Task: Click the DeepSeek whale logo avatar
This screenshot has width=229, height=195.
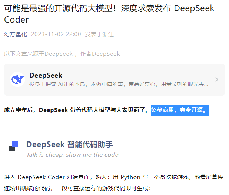Action: click(17, 79)
